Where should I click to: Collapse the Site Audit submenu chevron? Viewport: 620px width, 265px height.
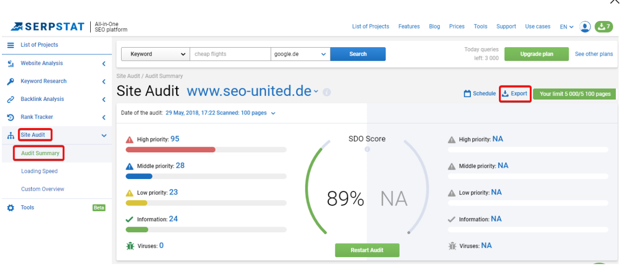[104, 136]
